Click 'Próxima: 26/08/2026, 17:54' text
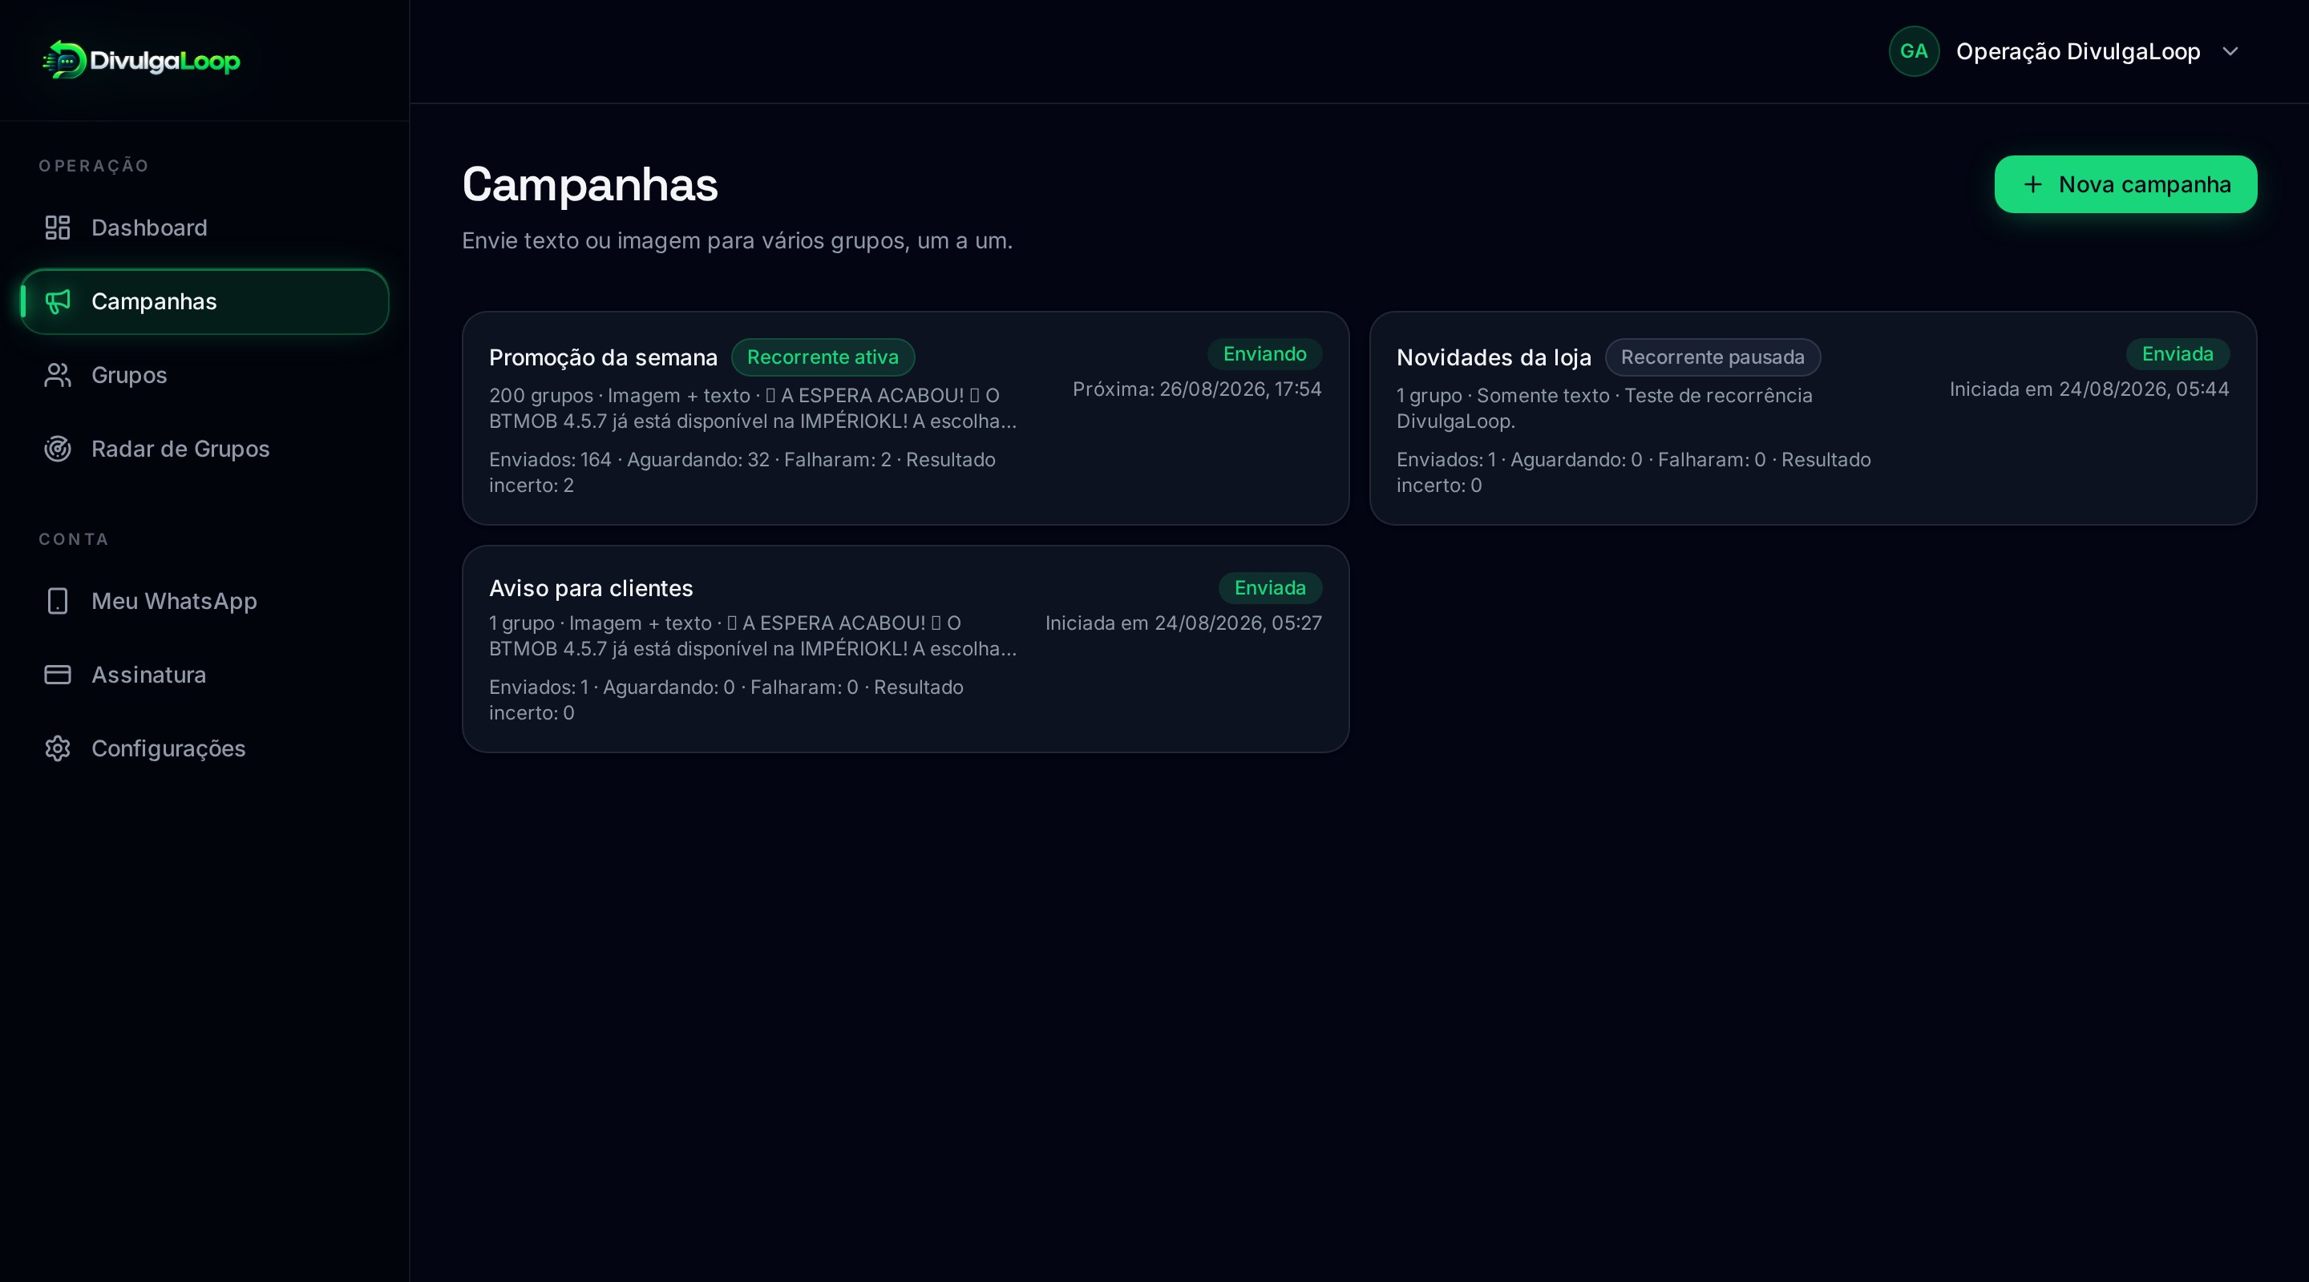 coord(1197,389)
